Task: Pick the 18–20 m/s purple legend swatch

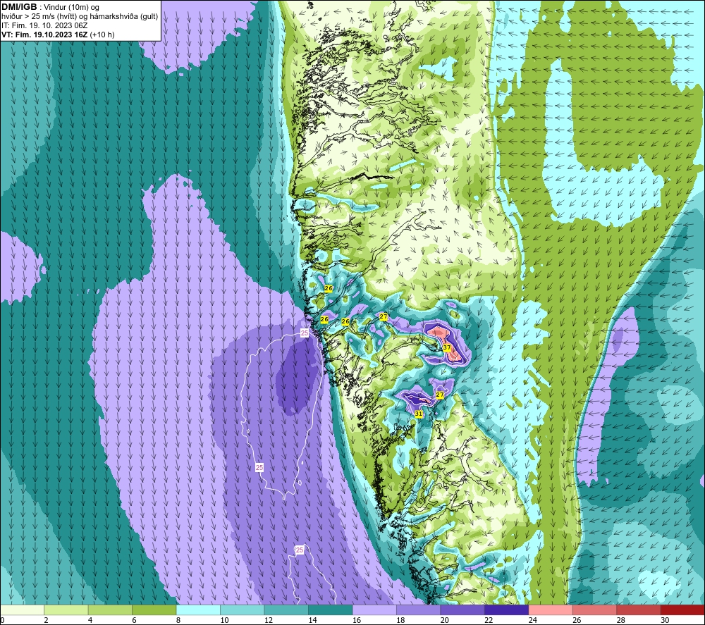Action: click(x=419, y=609)
